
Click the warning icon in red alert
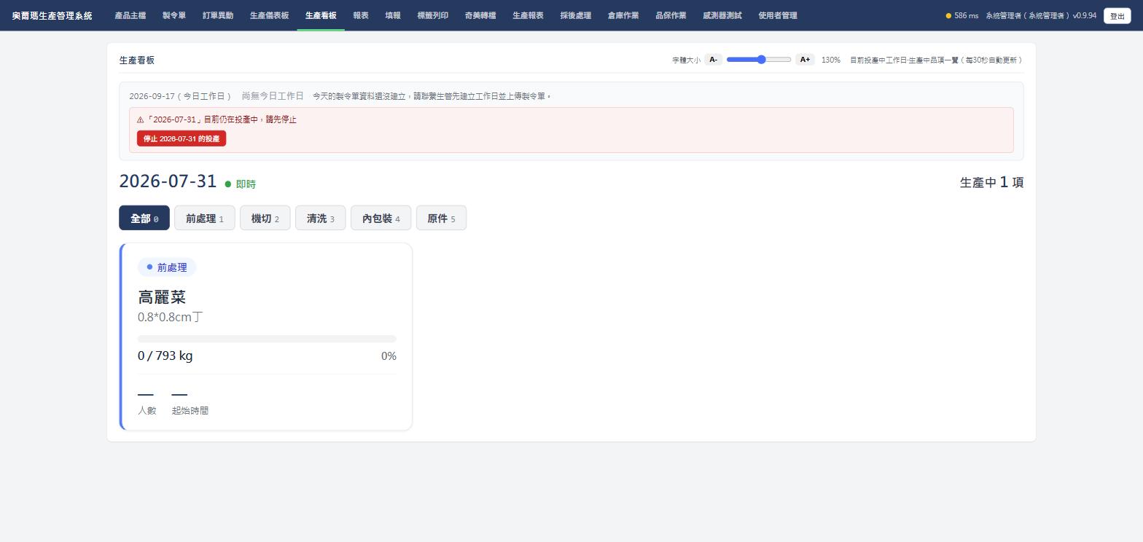(141, 119)
